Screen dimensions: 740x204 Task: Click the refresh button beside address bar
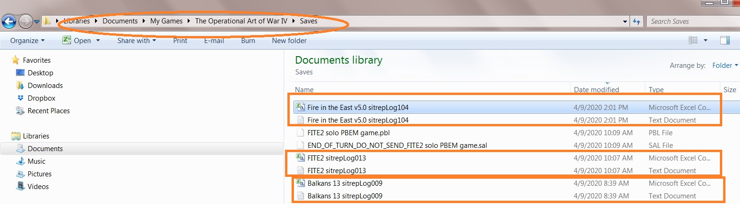636,22
